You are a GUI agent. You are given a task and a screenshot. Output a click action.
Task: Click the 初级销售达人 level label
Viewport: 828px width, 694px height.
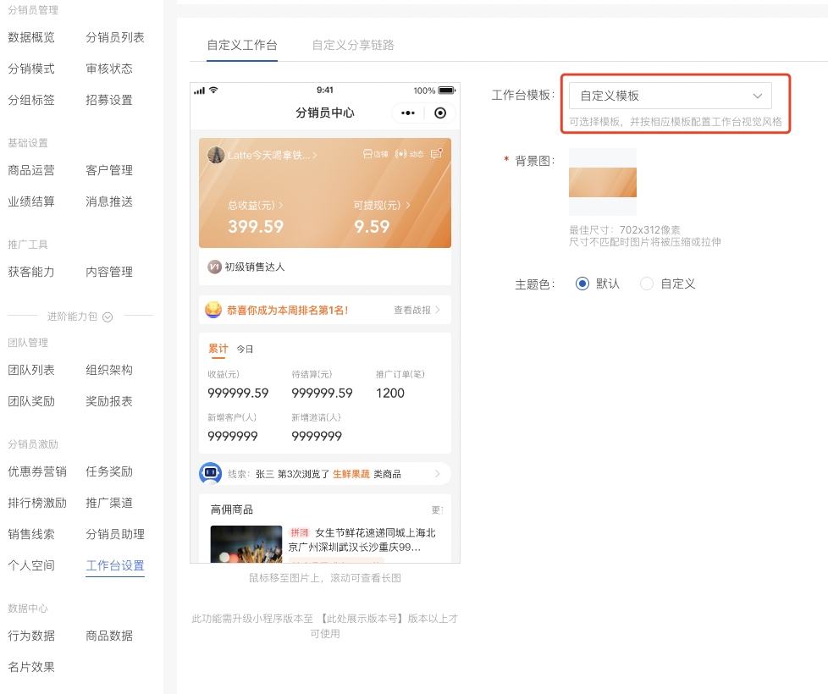click(x=255, y=267)
